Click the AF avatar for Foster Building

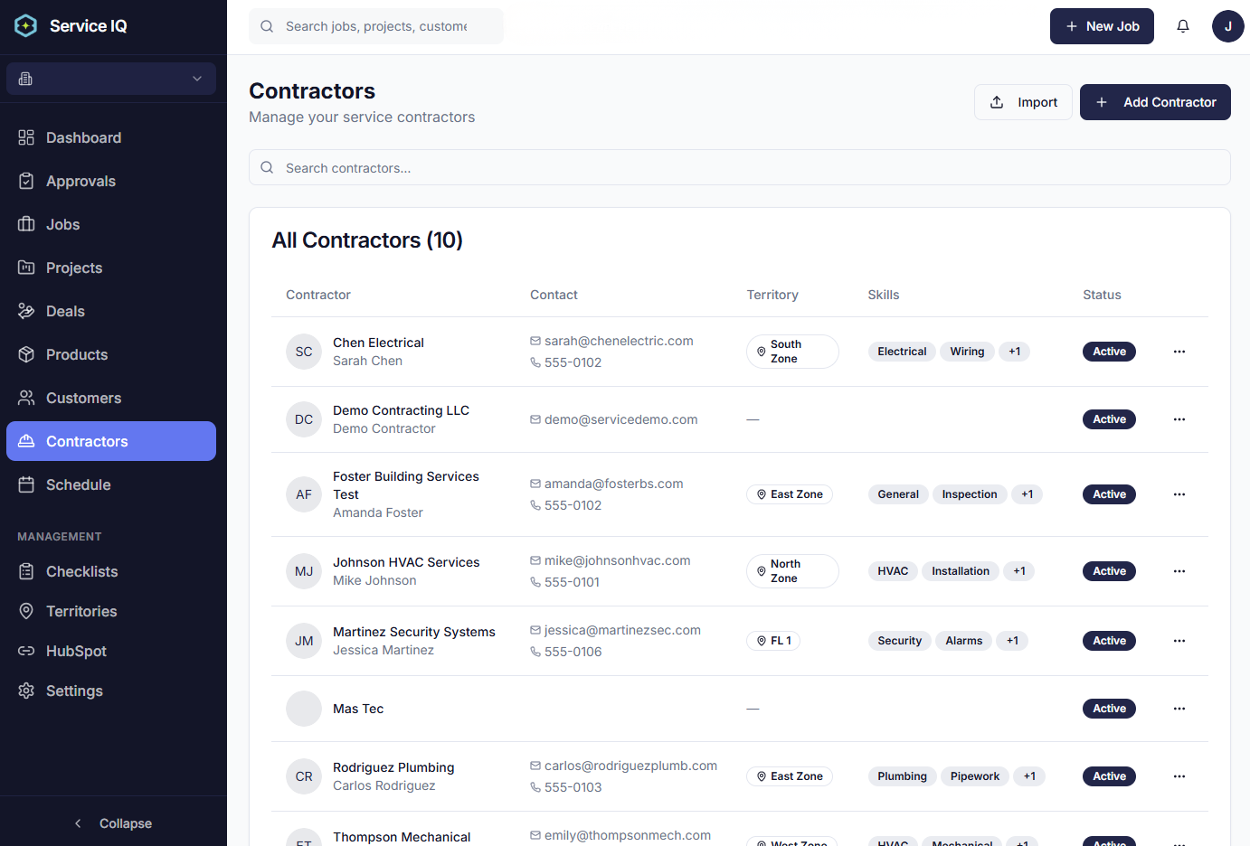(x=304, y=494)
